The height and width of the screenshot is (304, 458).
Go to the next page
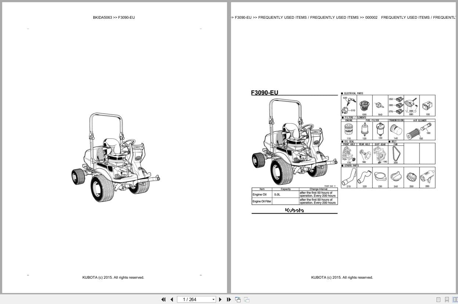tap(220, 300)
